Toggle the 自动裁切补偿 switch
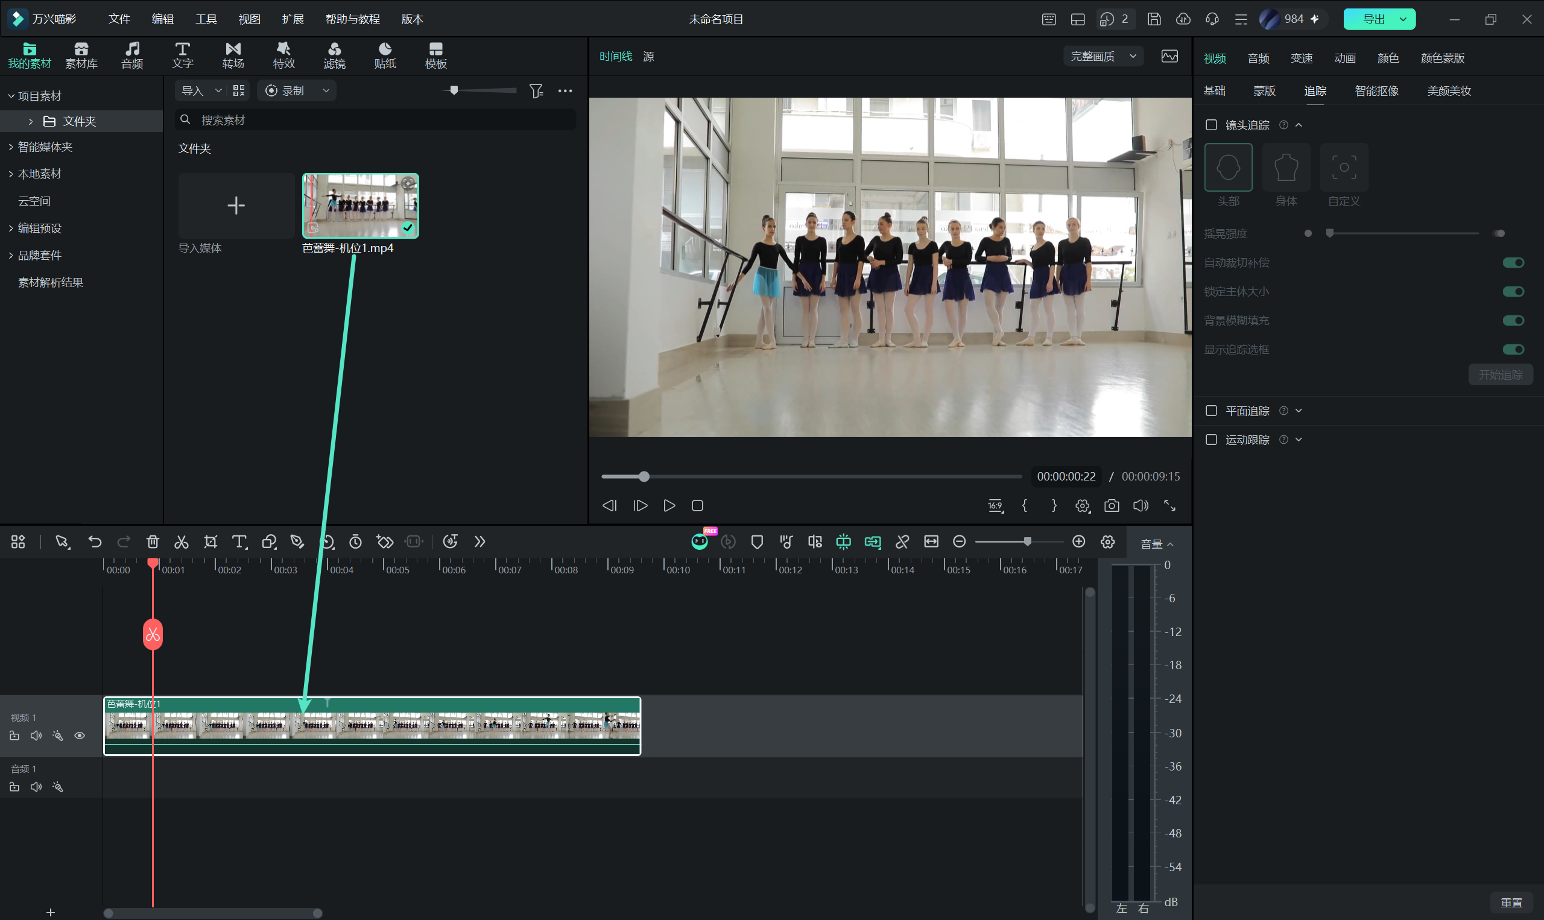1544x920 pixels. [1513, 263]
